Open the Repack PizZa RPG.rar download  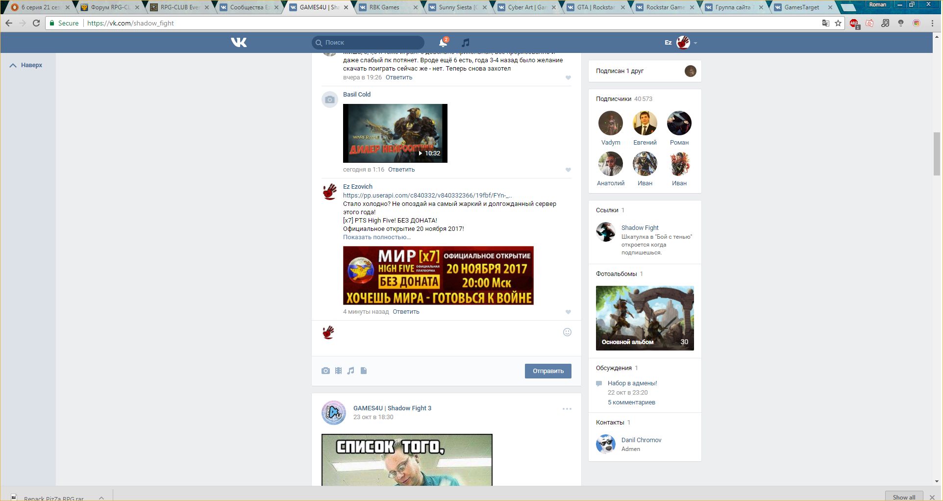pos(54,498)
